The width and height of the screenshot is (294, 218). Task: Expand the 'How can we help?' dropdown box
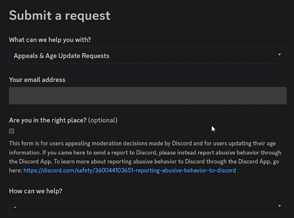point(148,207)
